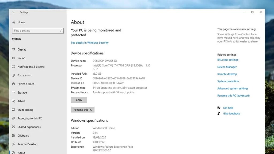Click the Tablet icon
This screenshot has width=274, height=154.
click(x=13, y=101)
